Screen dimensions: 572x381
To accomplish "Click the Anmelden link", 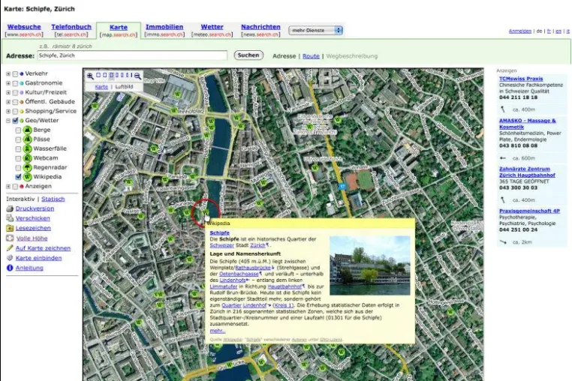I will pyautogui.click(x=520, y=31).
